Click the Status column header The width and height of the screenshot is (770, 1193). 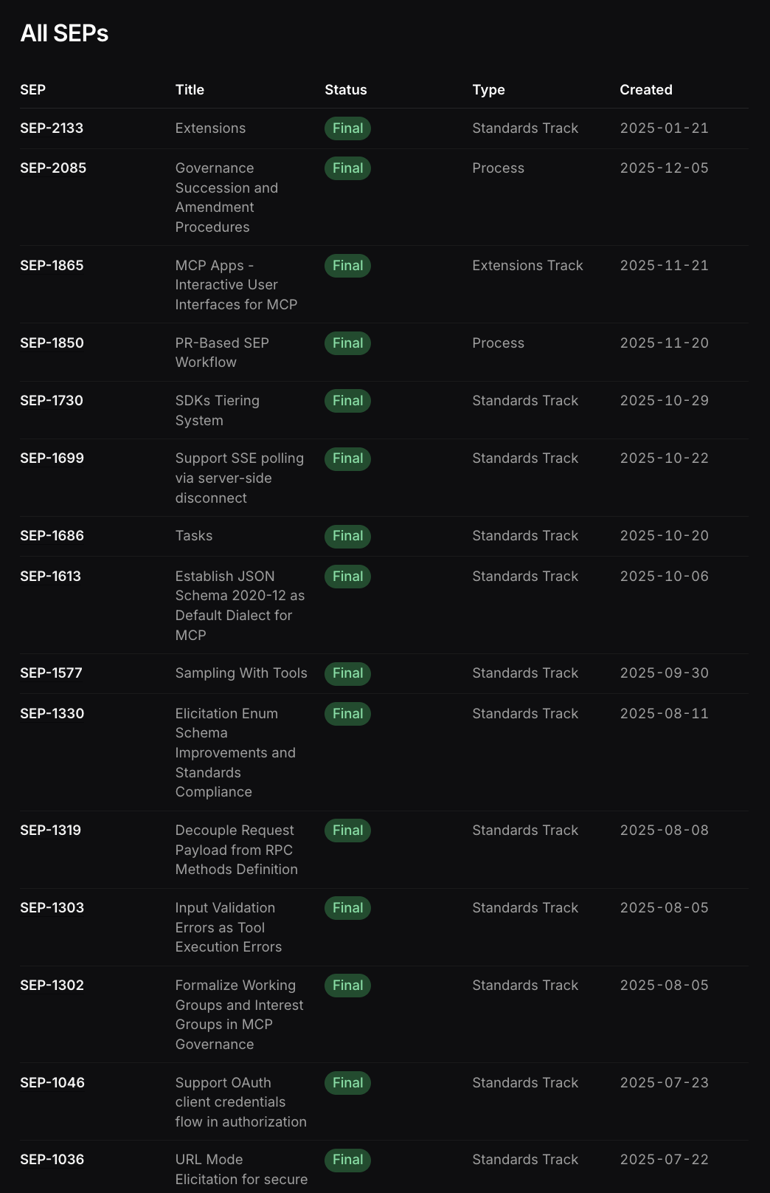click(x=345, y=90)
